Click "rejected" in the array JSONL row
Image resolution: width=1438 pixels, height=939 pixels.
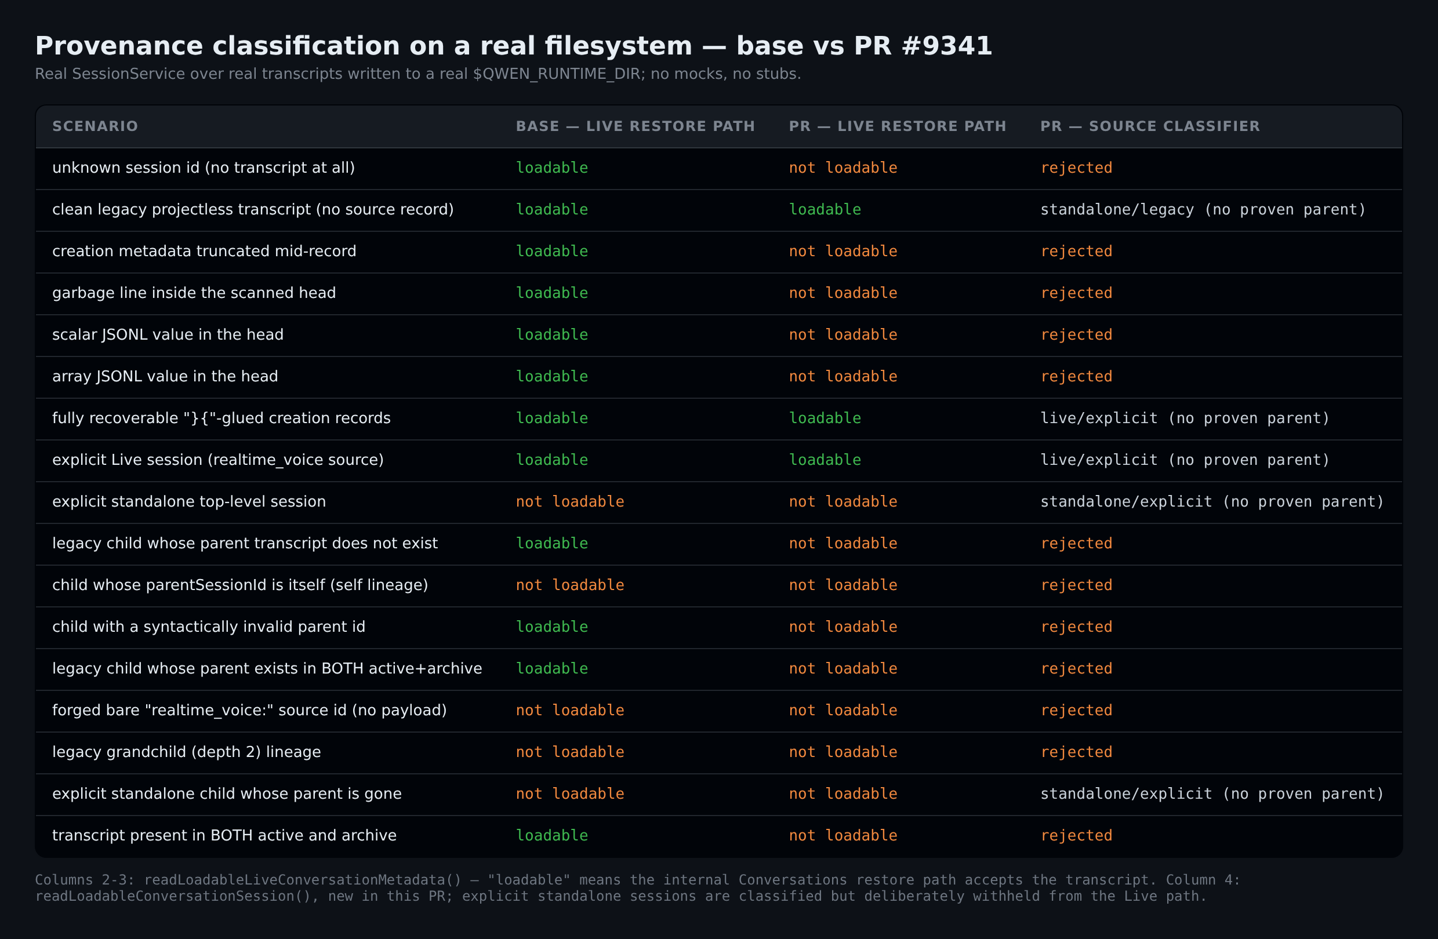point(1076,376)
